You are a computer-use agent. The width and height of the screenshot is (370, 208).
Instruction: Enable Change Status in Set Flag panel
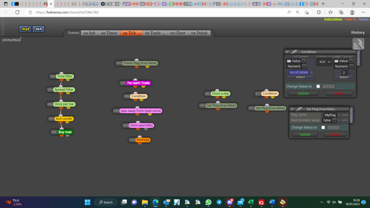pos(323,127)
